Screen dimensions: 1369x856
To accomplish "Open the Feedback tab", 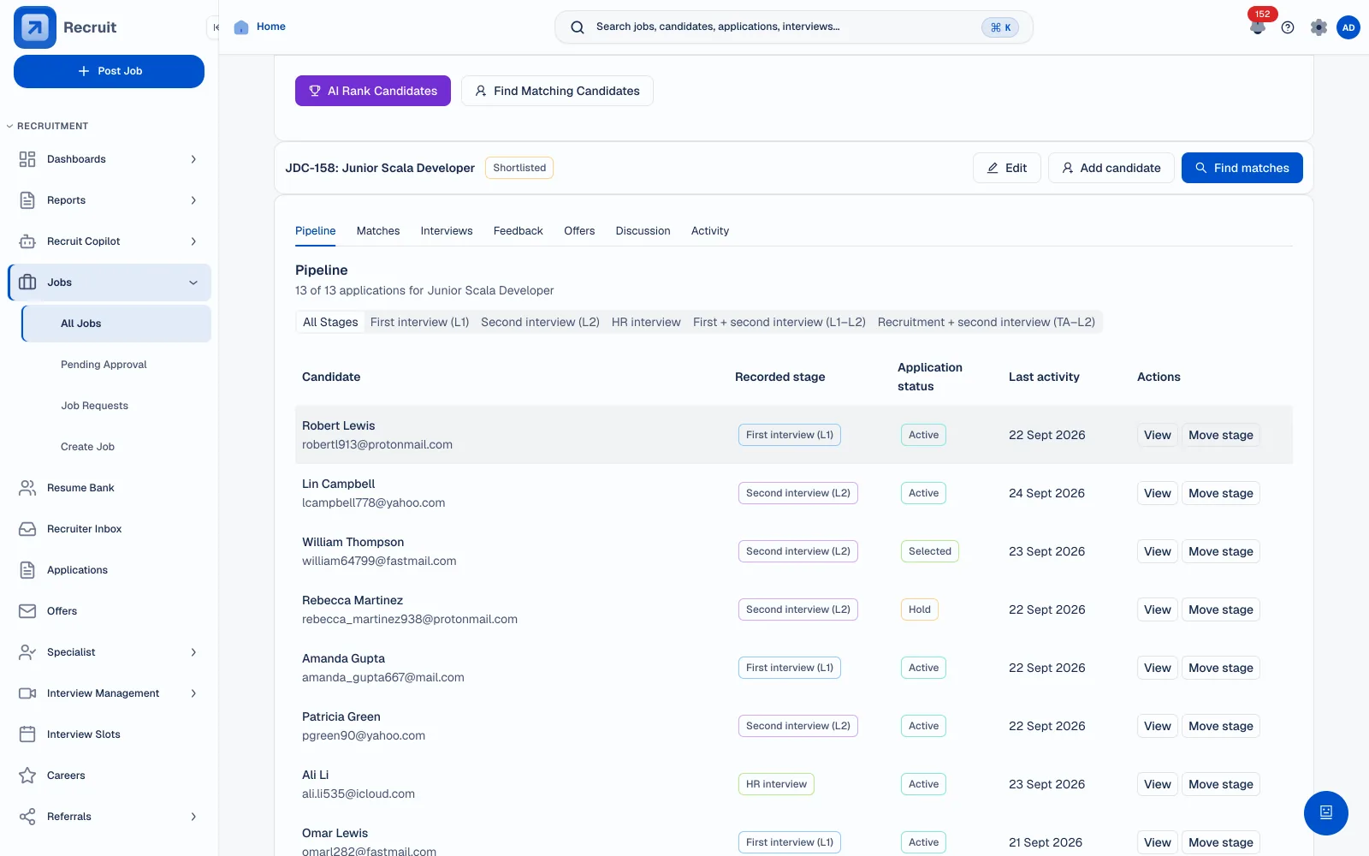I will point(519,231).
